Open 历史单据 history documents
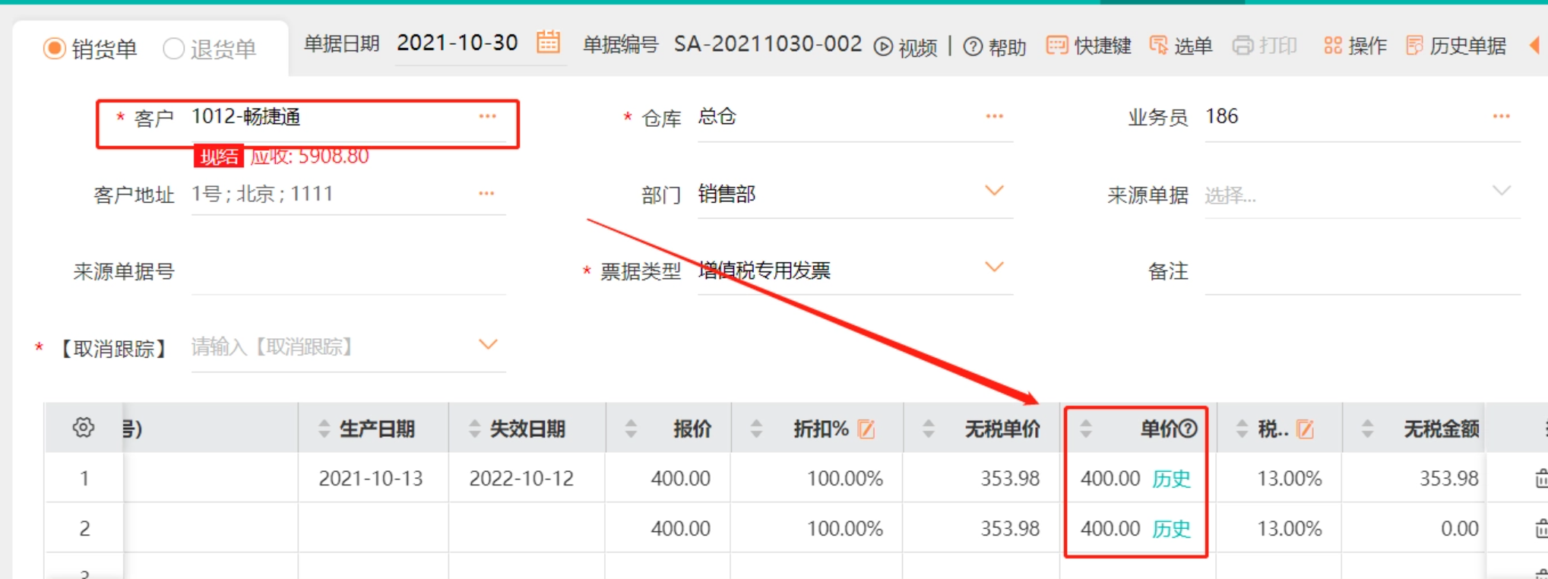Image resolution: width=1548 pixels, height=579 pixels. [x=1456, y=46]
